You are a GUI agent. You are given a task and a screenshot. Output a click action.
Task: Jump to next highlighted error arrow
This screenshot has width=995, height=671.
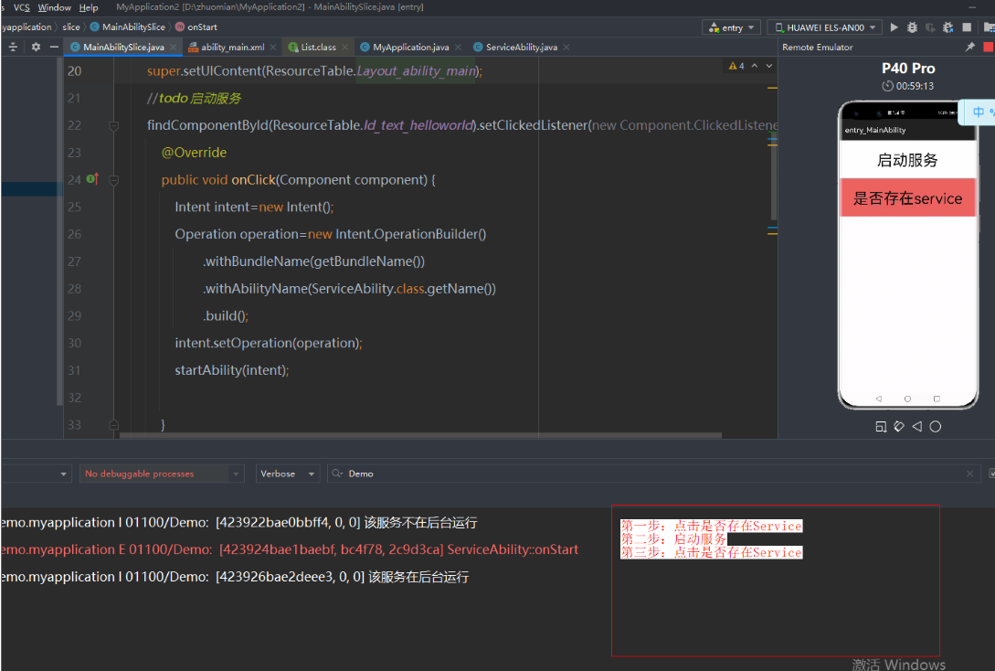point(769,66)
